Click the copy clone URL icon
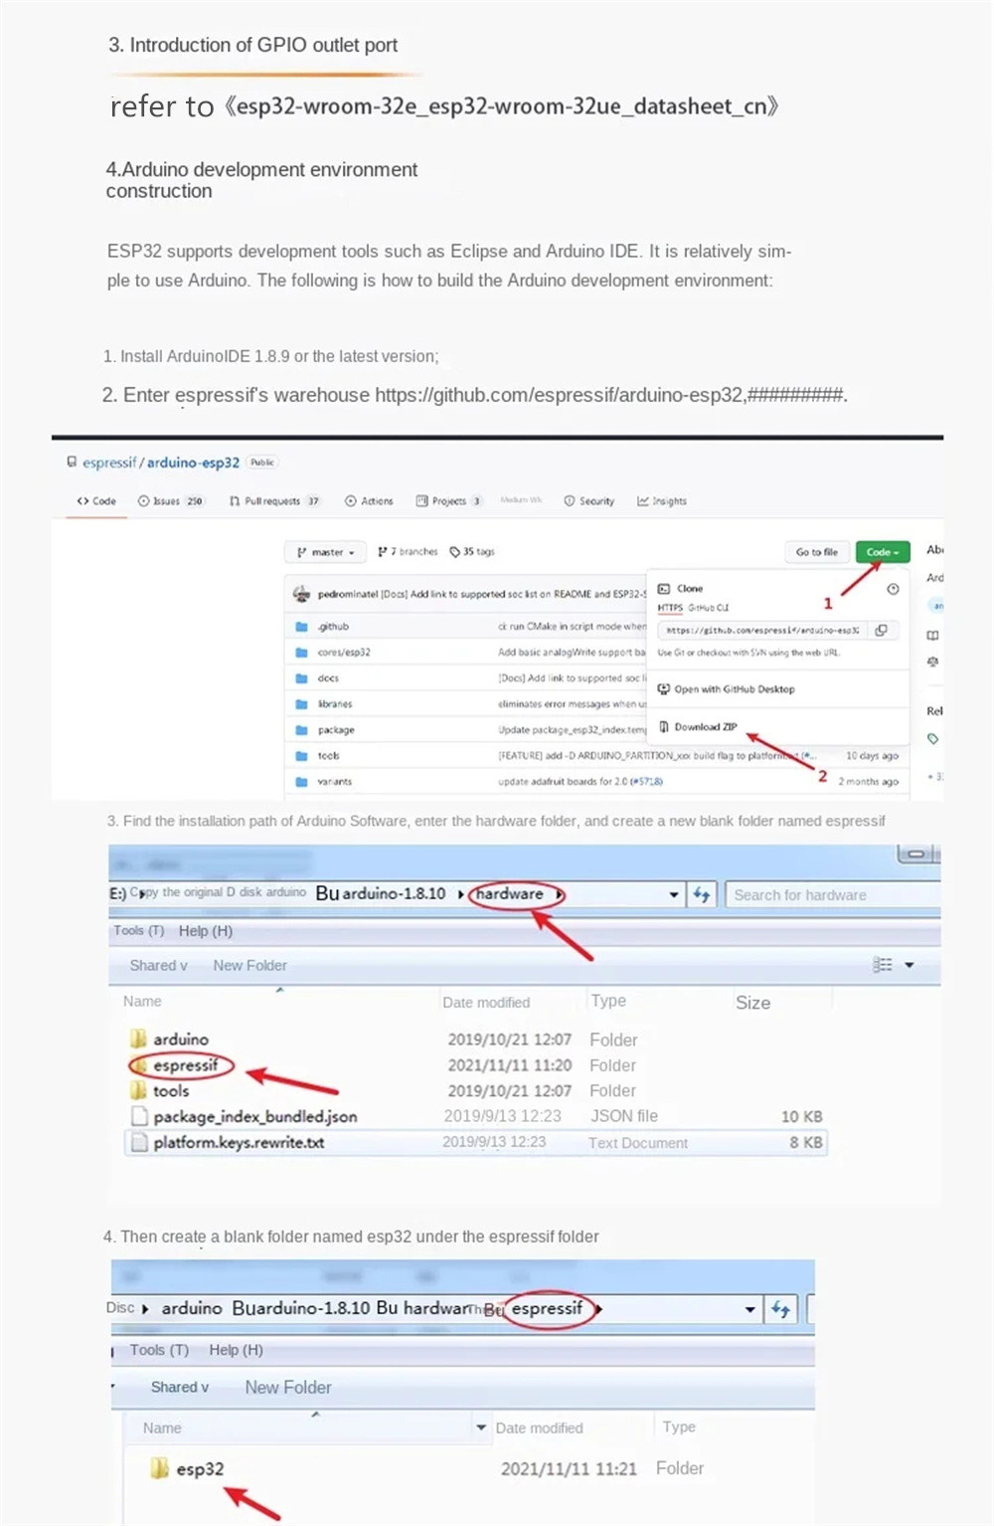 click(x=881, y=630)
